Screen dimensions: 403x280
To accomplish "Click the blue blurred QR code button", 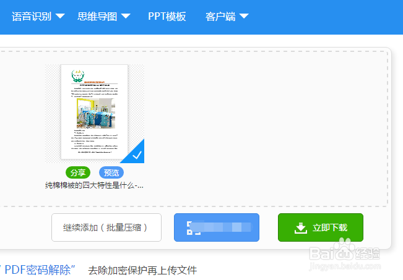I will click(x=217, y=227).
